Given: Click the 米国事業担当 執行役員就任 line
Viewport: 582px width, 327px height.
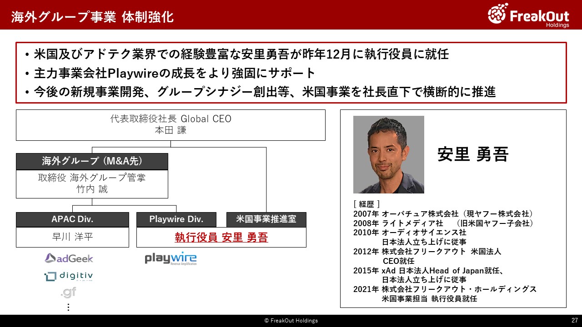Looking at the screenshot, I should point(429,299).
